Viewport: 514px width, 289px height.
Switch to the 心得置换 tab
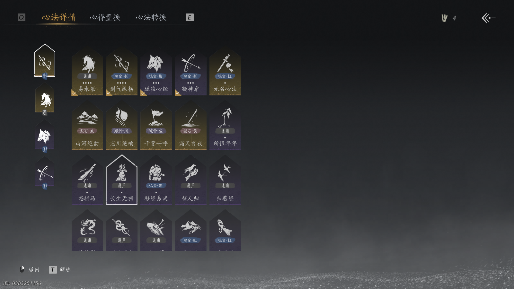[x=105, y=17]
